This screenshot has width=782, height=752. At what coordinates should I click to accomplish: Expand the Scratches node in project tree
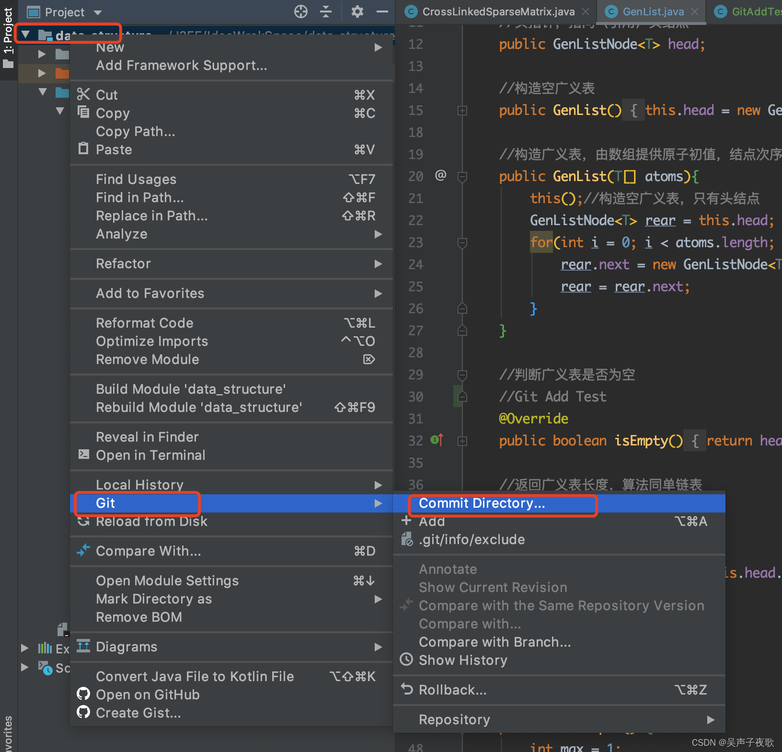click(25, 667)
